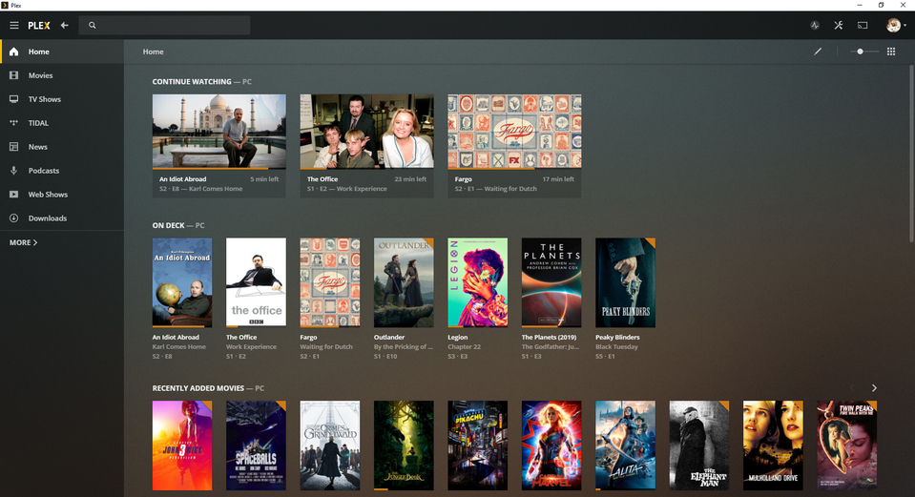The height and width of the screenshot is (497, 915).
Task: Focus the search input field
Action: tap(164, 25)
